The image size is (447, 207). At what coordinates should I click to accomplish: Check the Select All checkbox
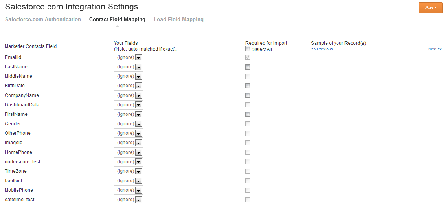click(x=248, y=49)
